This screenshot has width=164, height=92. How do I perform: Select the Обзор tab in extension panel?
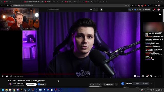[x=137, y=84]
